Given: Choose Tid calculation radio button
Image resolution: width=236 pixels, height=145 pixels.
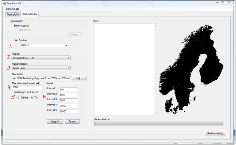Looking at the screenshot, I should (32, 98).
